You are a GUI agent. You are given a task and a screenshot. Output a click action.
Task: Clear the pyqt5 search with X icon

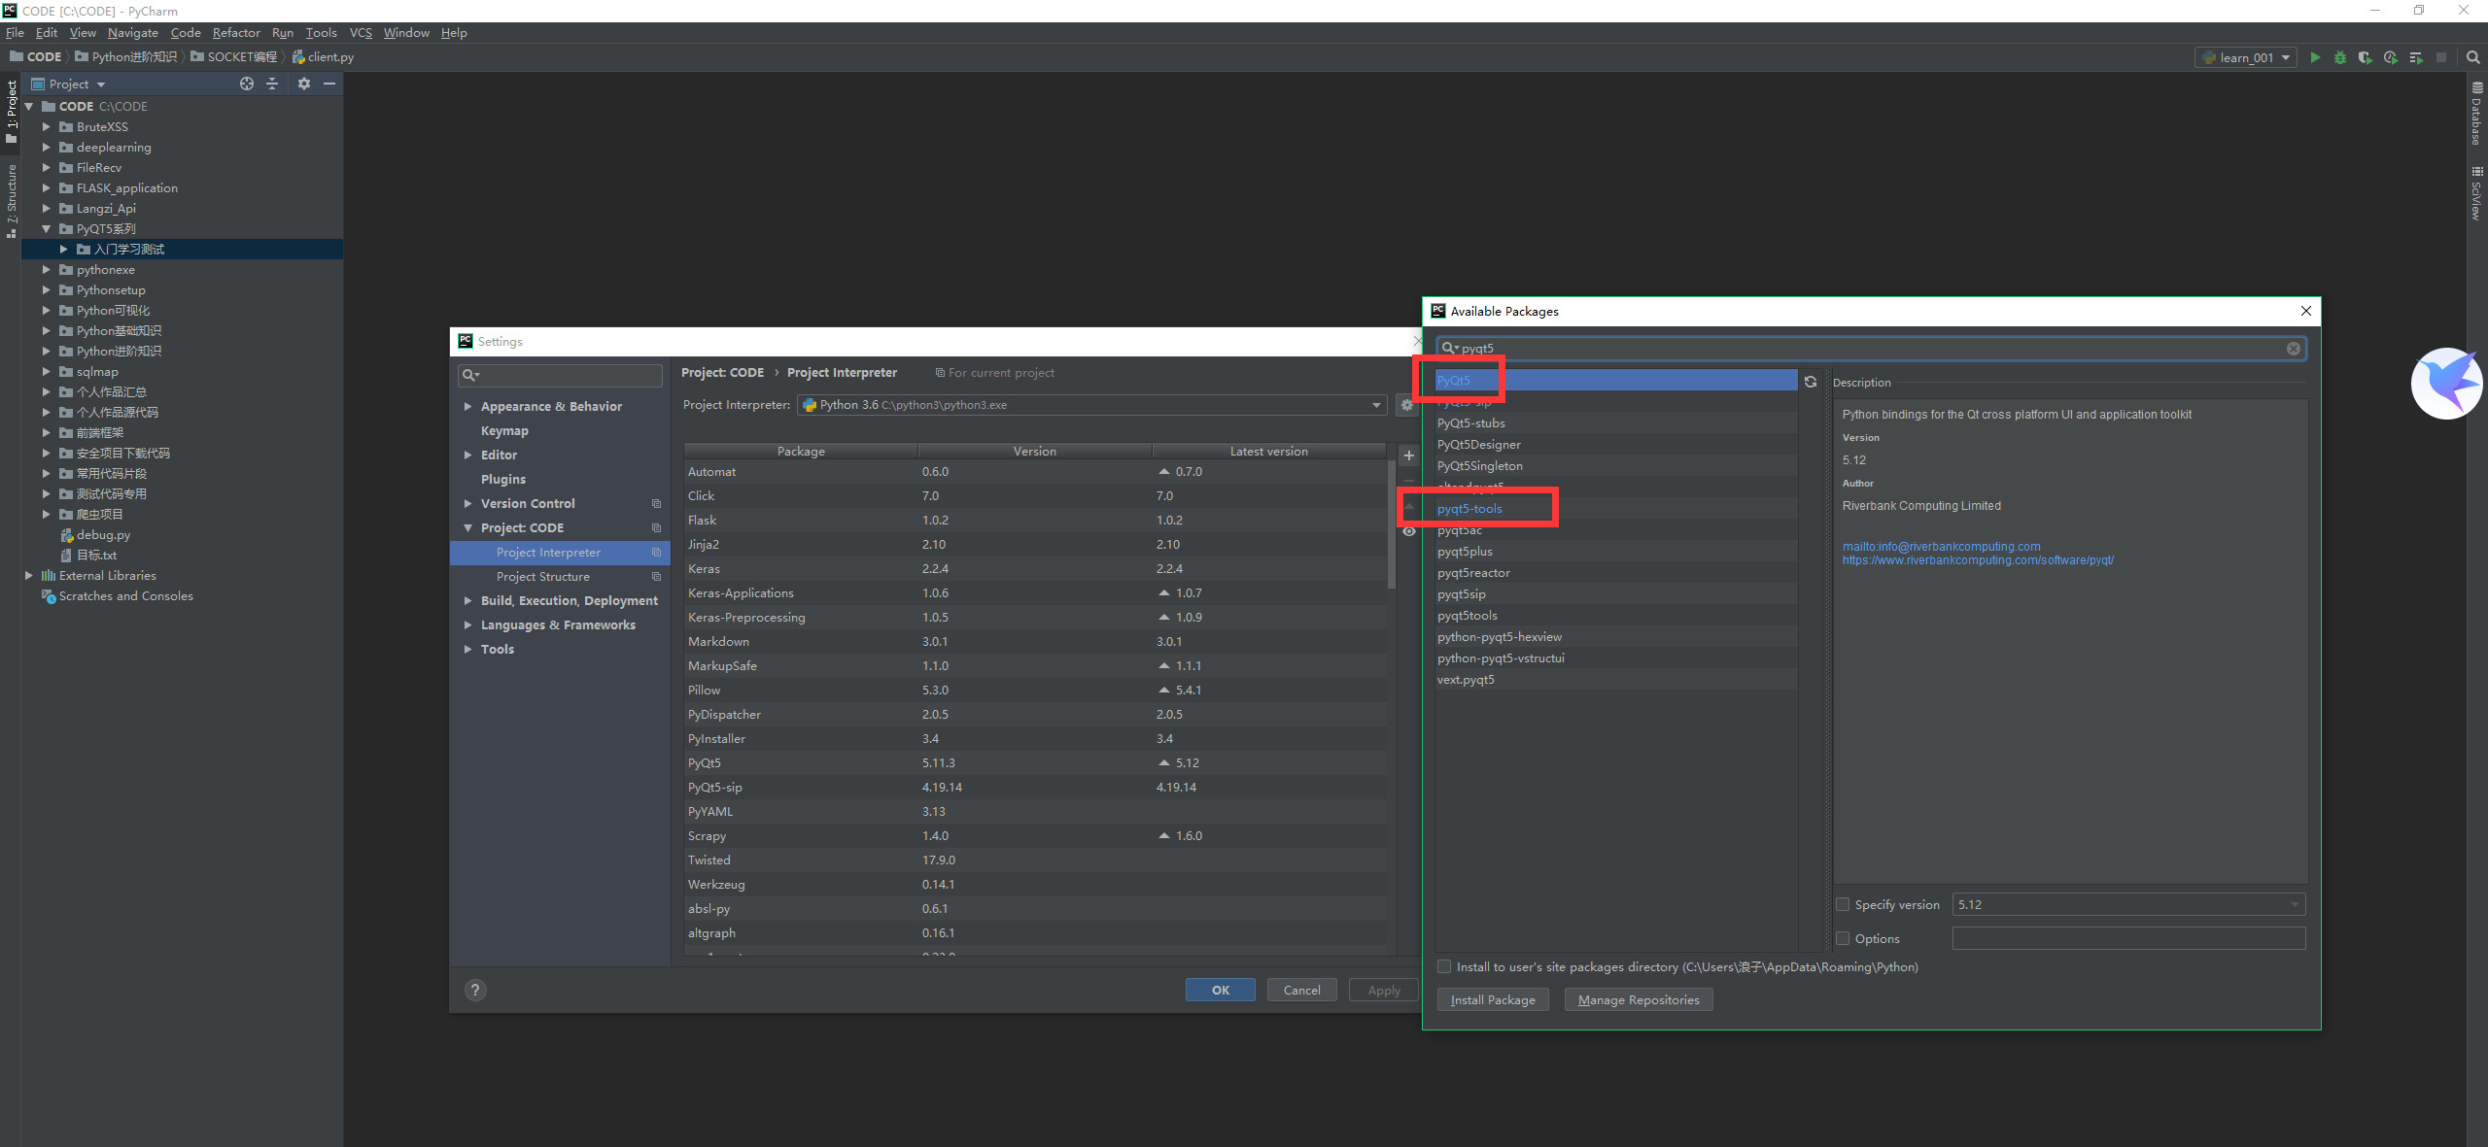(2294, 349)
